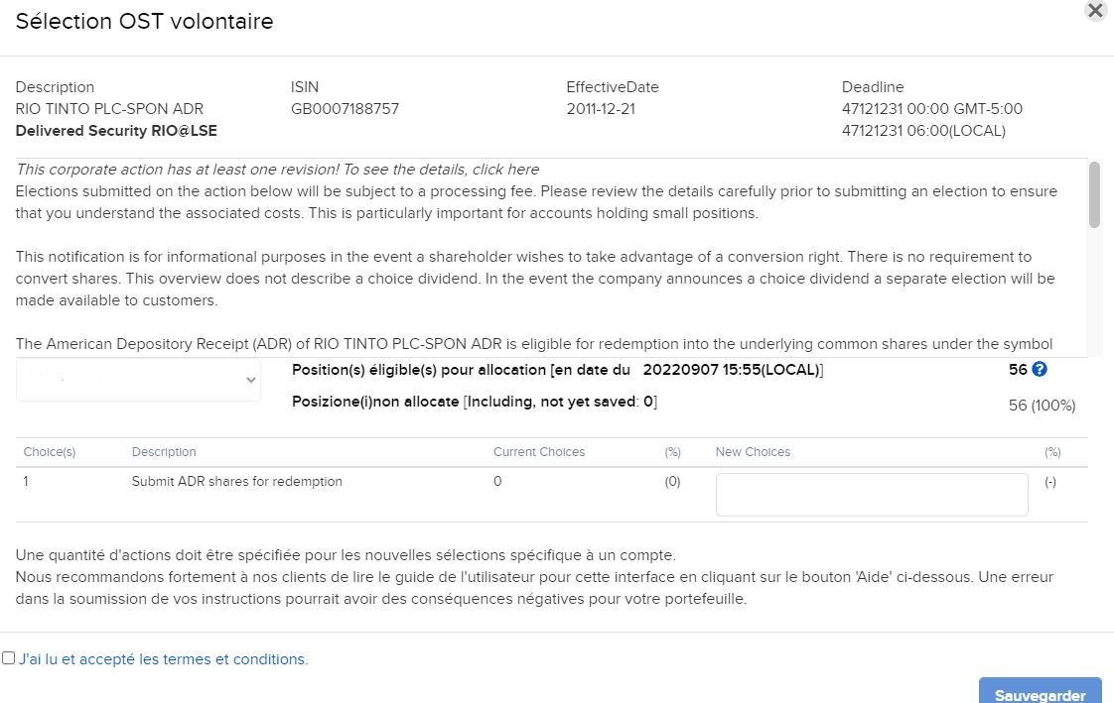Close the Sélection OST volontaire dialog
This screenshot has height=703, width=1114.
[x=1096, y=10]
